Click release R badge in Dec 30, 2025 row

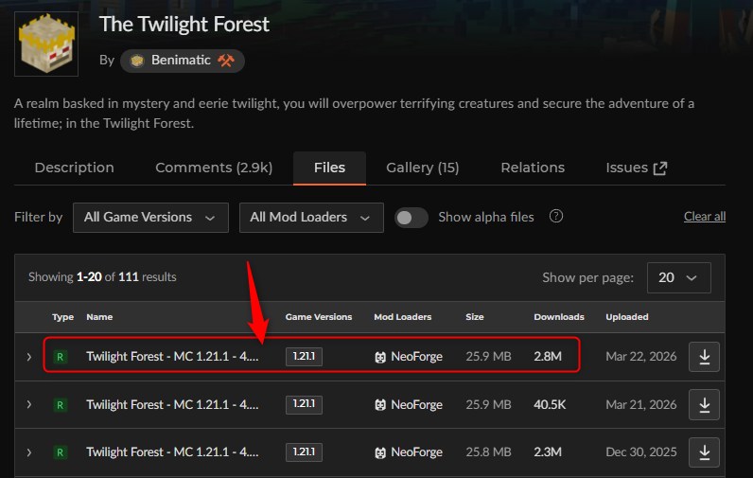pyautogui.click(x=60, y=452)
